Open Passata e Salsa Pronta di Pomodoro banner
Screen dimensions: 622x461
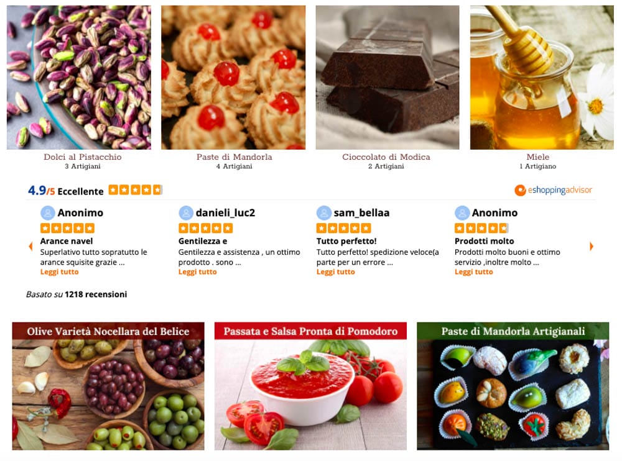tap(310, 386)
